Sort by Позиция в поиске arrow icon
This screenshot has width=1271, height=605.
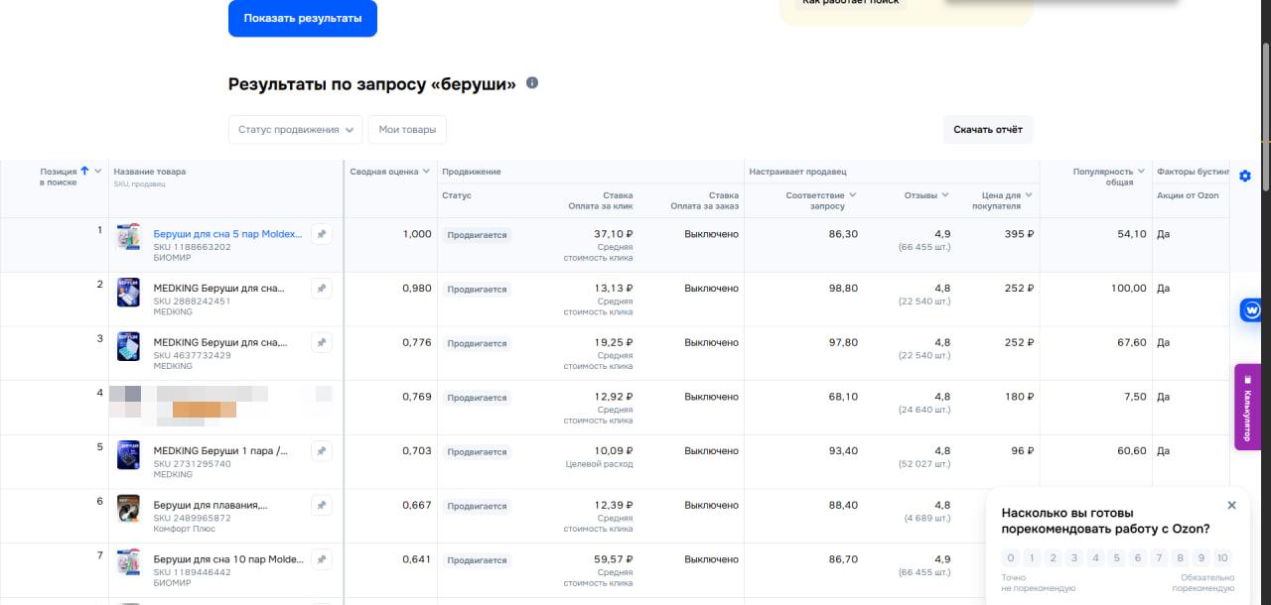[x=83, y=171]
